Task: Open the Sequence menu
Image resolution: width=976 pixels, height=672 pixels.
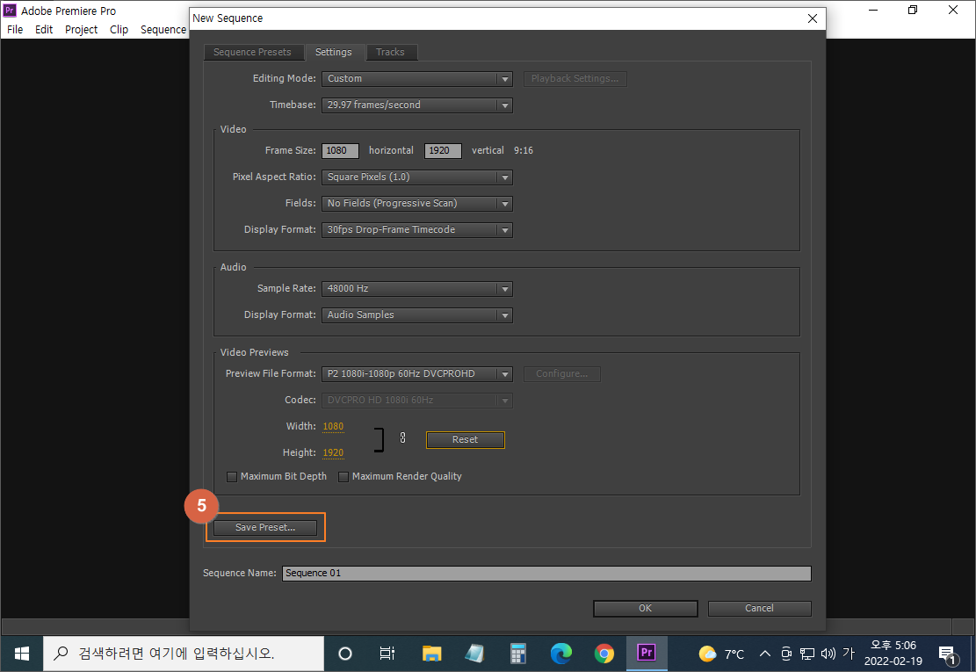Action: coord(163,29)
